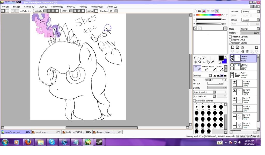The width and height of the screenshot is (265, 155).
Task: Open the Layer menu
Action: point(43,6)
